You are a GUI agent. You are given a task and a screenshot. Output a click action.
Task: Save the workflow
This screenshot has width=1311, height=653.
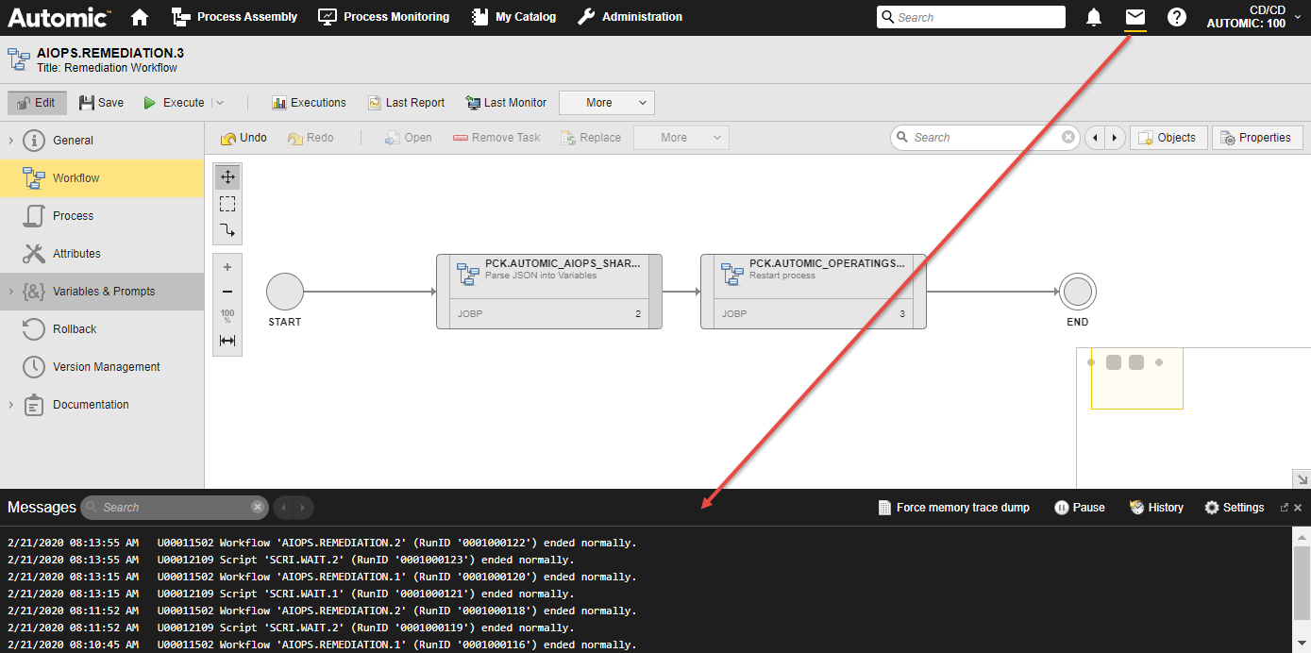click(101, 103)
